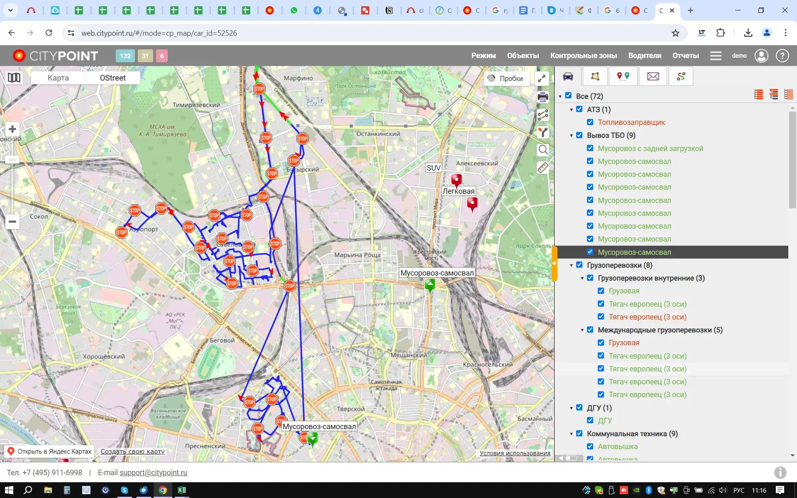This screenshot has width=797, height=498.
Task: Open the Контрольные зоны menu
Action: click(x=584, y=56)
